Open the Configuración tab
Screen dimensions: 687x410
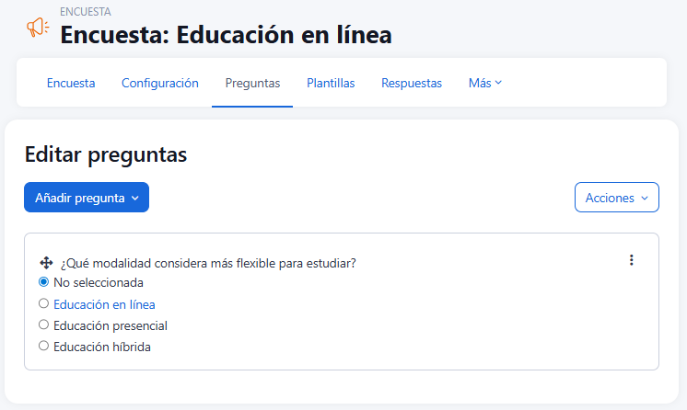pos(160,83)
